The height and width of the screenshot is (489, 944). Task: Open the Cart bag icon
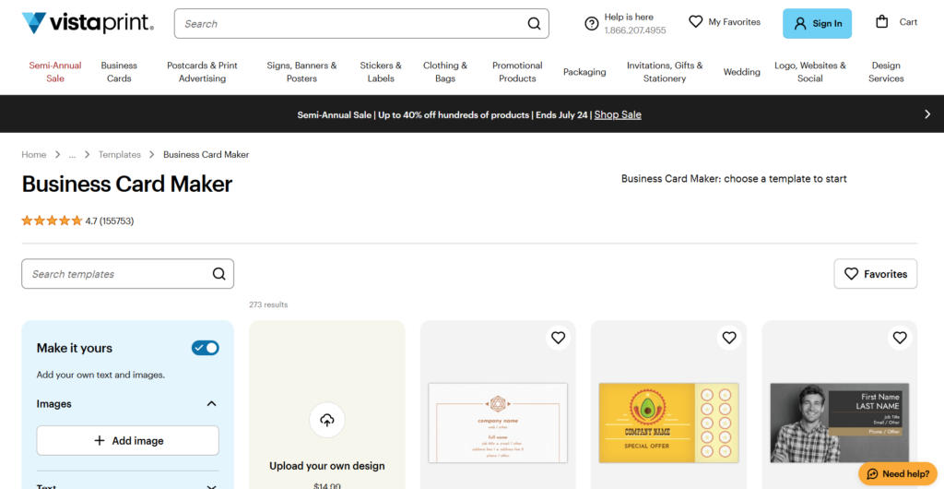[x=882, y=21]
